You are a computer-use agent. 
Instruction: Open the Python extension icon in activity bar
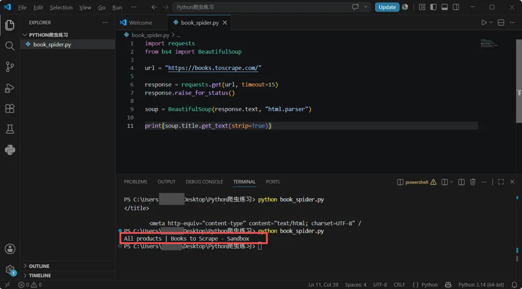pos(10,150)
